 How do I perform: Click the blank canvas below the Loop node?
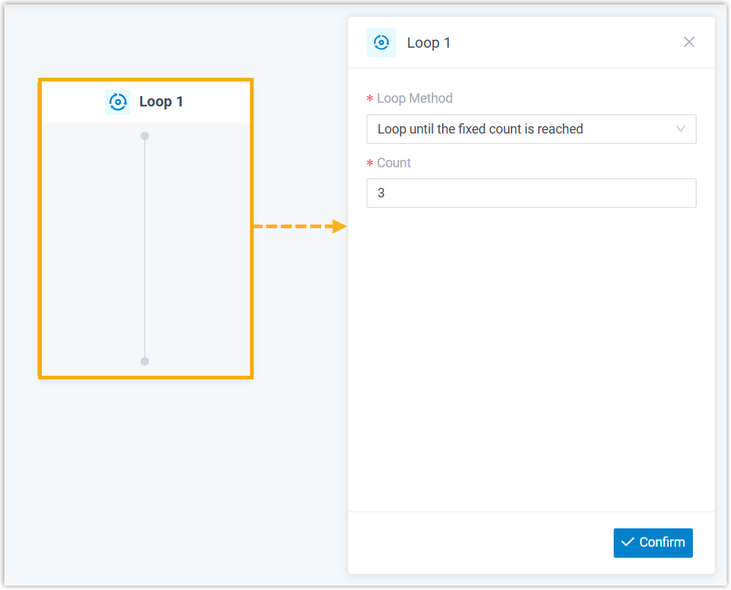pyautogui.click(x=147, y=477)
